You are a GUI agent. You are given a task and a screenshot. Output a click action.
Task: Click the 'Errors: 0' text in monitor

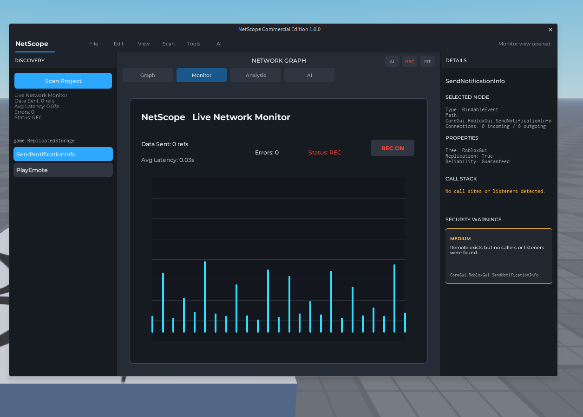click(267, 152)
